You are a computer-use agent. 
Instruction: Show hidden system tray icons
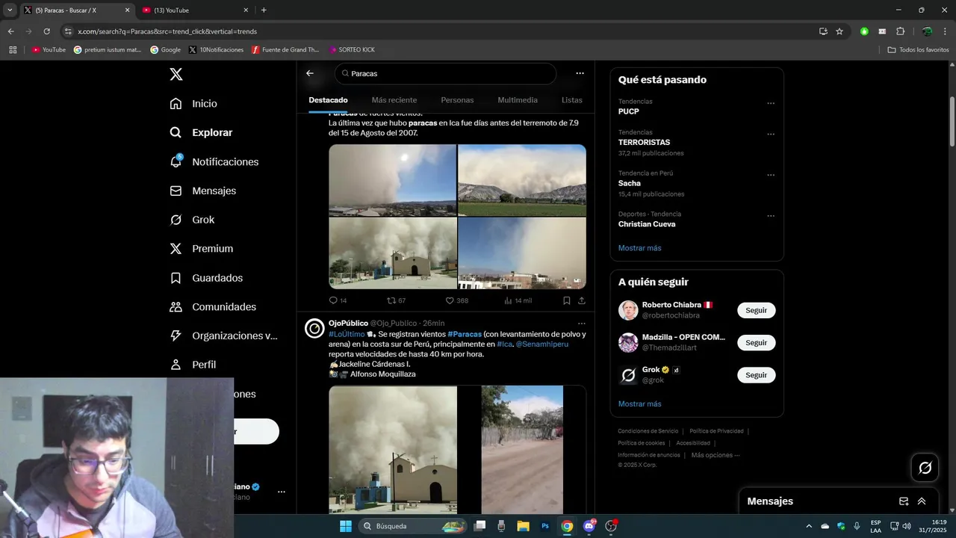[x=808, y=526]
